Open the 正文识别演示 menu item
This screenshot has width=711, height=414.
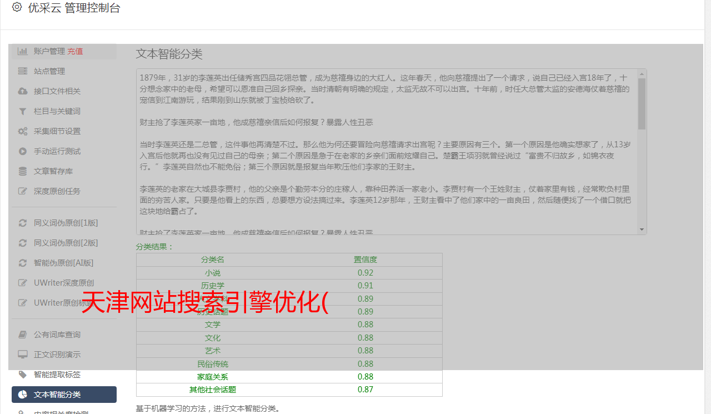pos(64,355)
